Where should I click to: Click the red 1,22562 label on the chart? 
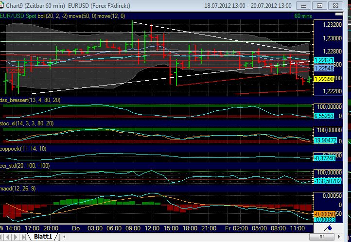(x=15, y=71)
